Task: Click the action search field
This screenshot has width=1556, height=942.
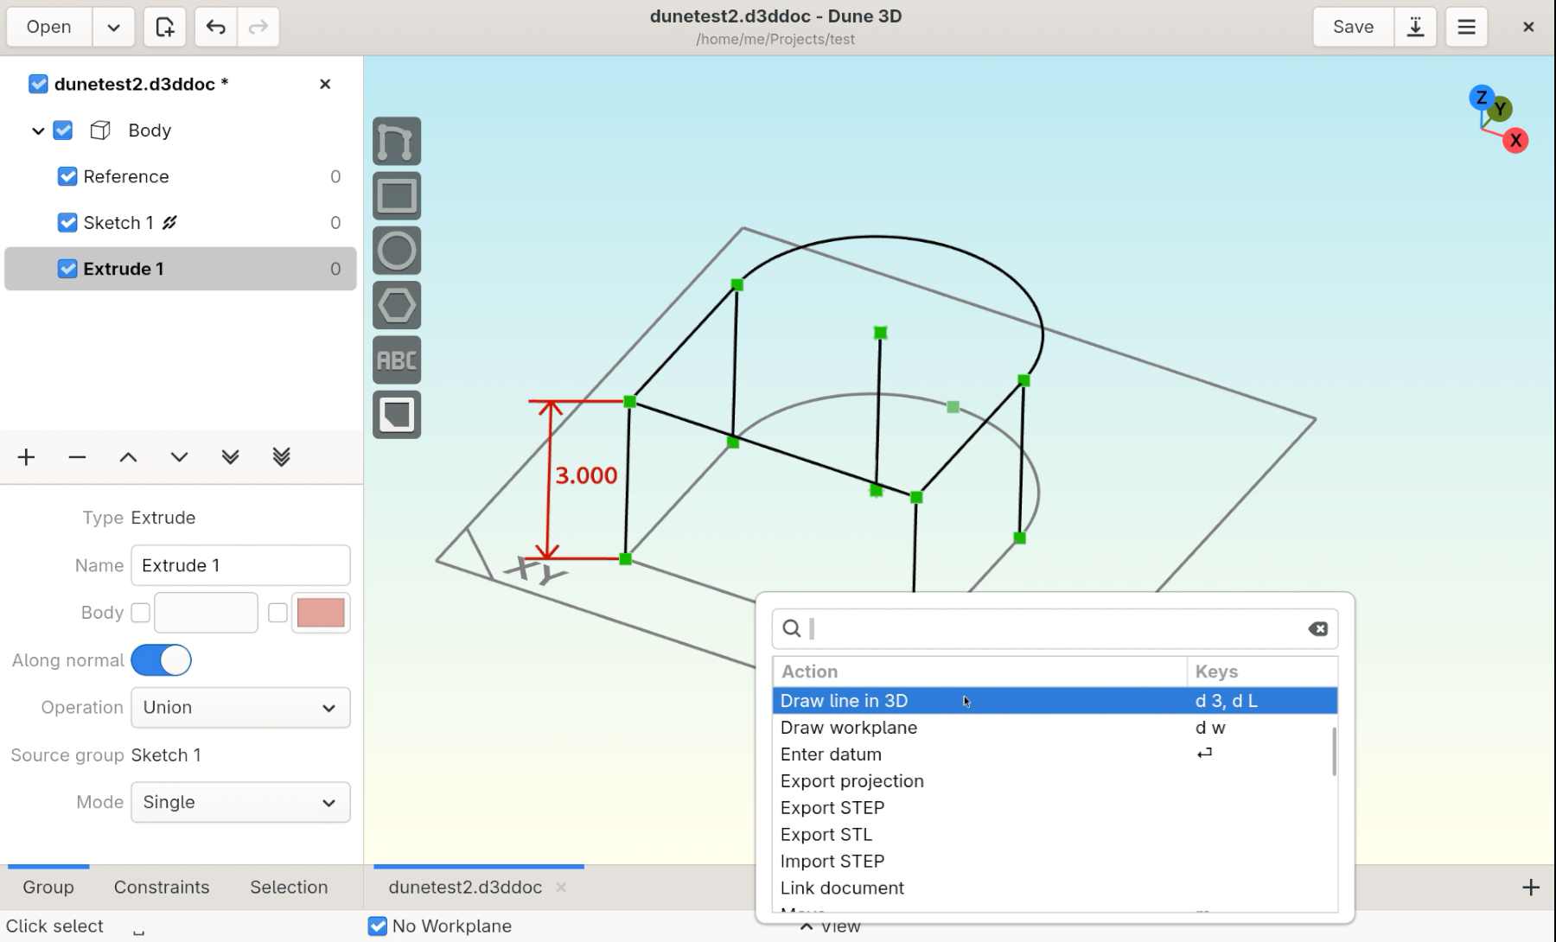Action: tap(1055, 629)
